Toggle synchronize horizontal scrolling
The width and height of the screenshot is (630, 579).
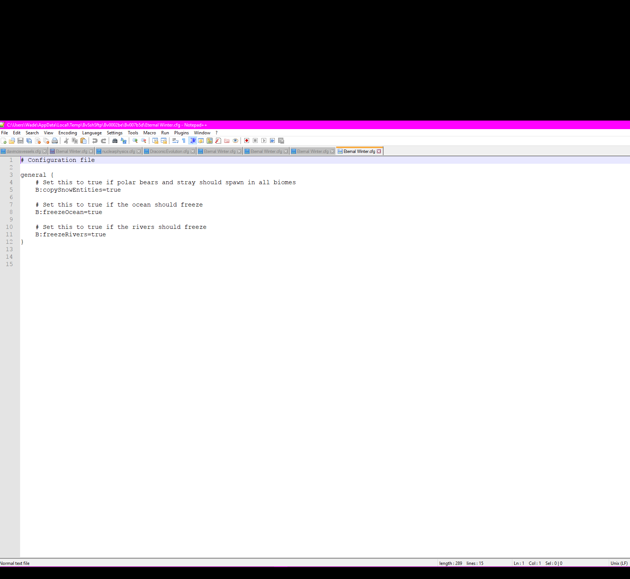(164, 141)
